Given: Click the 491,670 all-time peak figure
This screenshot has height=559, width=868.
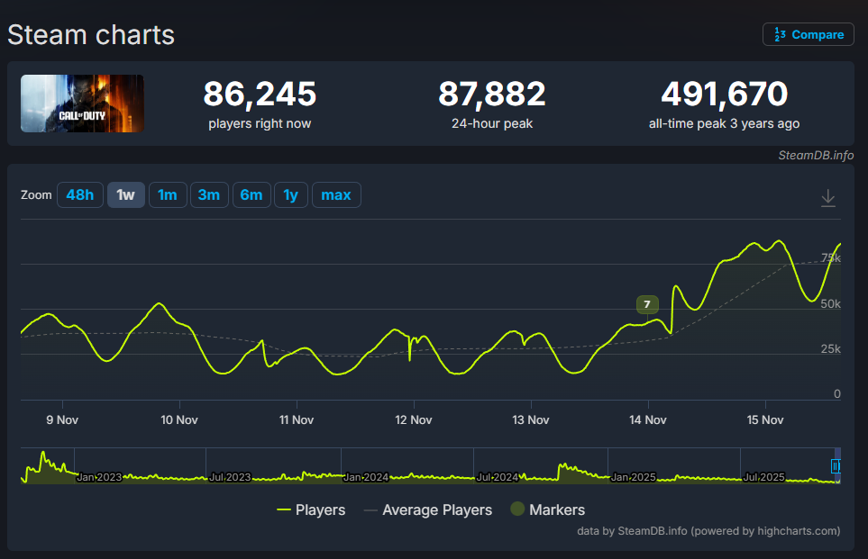Looking at the screenshot, I should [724, 94].
